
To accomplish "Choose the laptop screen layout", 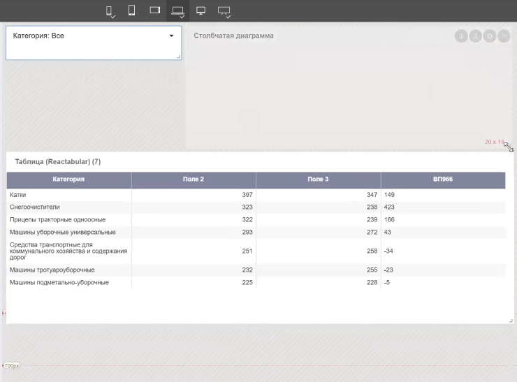I will coord(177,10).
